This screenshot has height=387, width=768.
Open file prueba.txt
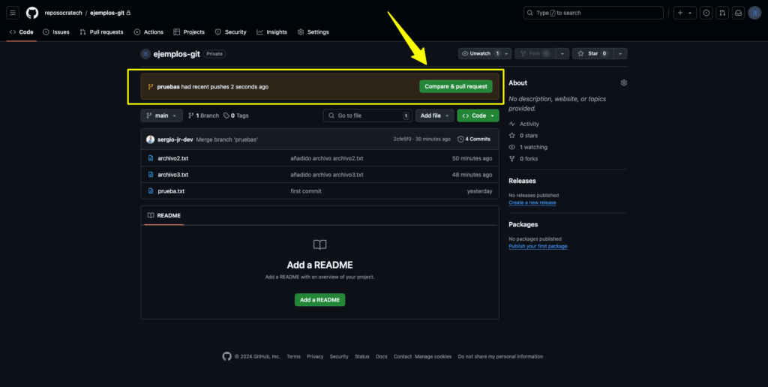point(171,191)
